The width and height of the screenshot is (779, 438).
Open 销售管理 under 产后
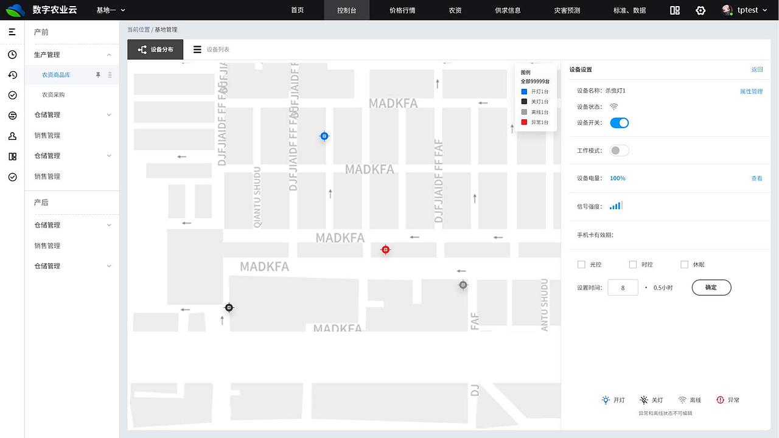click(x=47, y=246)
